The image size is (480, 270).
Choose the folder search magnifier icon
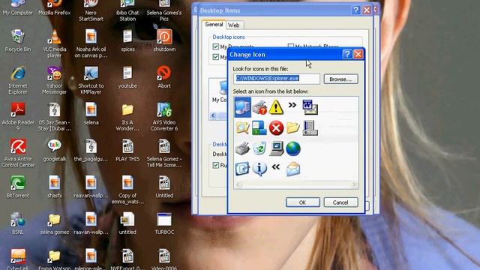click(x=242, y=127)
